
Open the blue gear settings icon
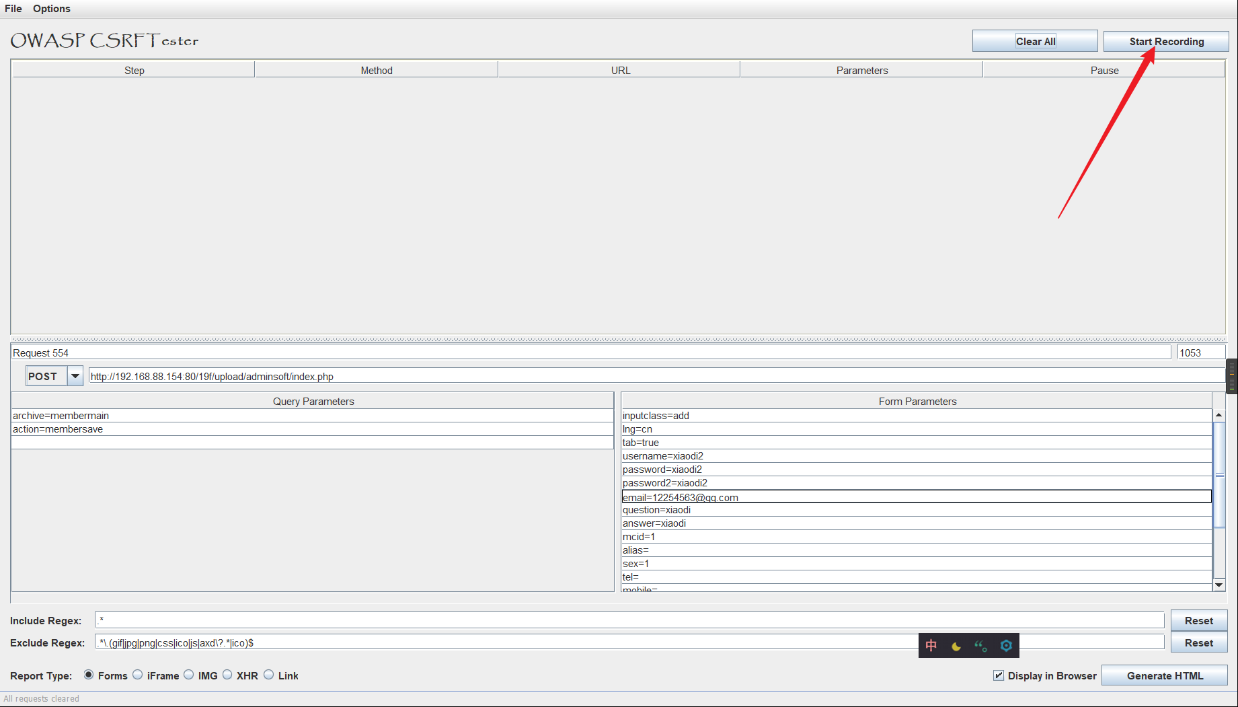[1006, 645]
